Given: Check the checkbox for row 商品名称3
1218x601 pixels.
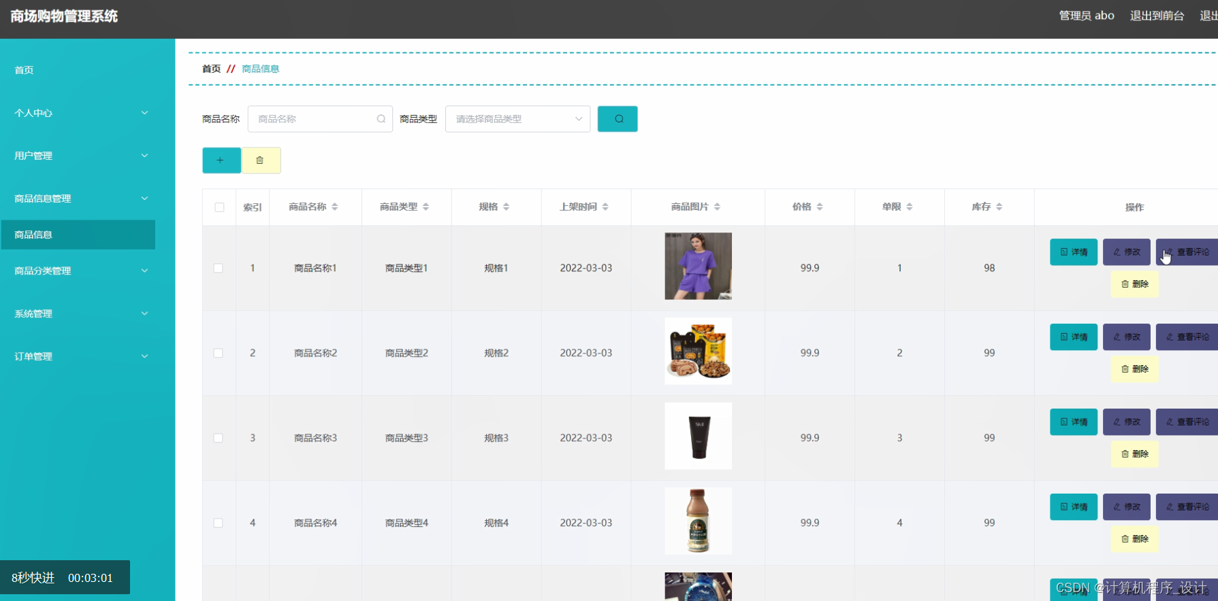Looking at the screenshot, I should click(219, 439).
